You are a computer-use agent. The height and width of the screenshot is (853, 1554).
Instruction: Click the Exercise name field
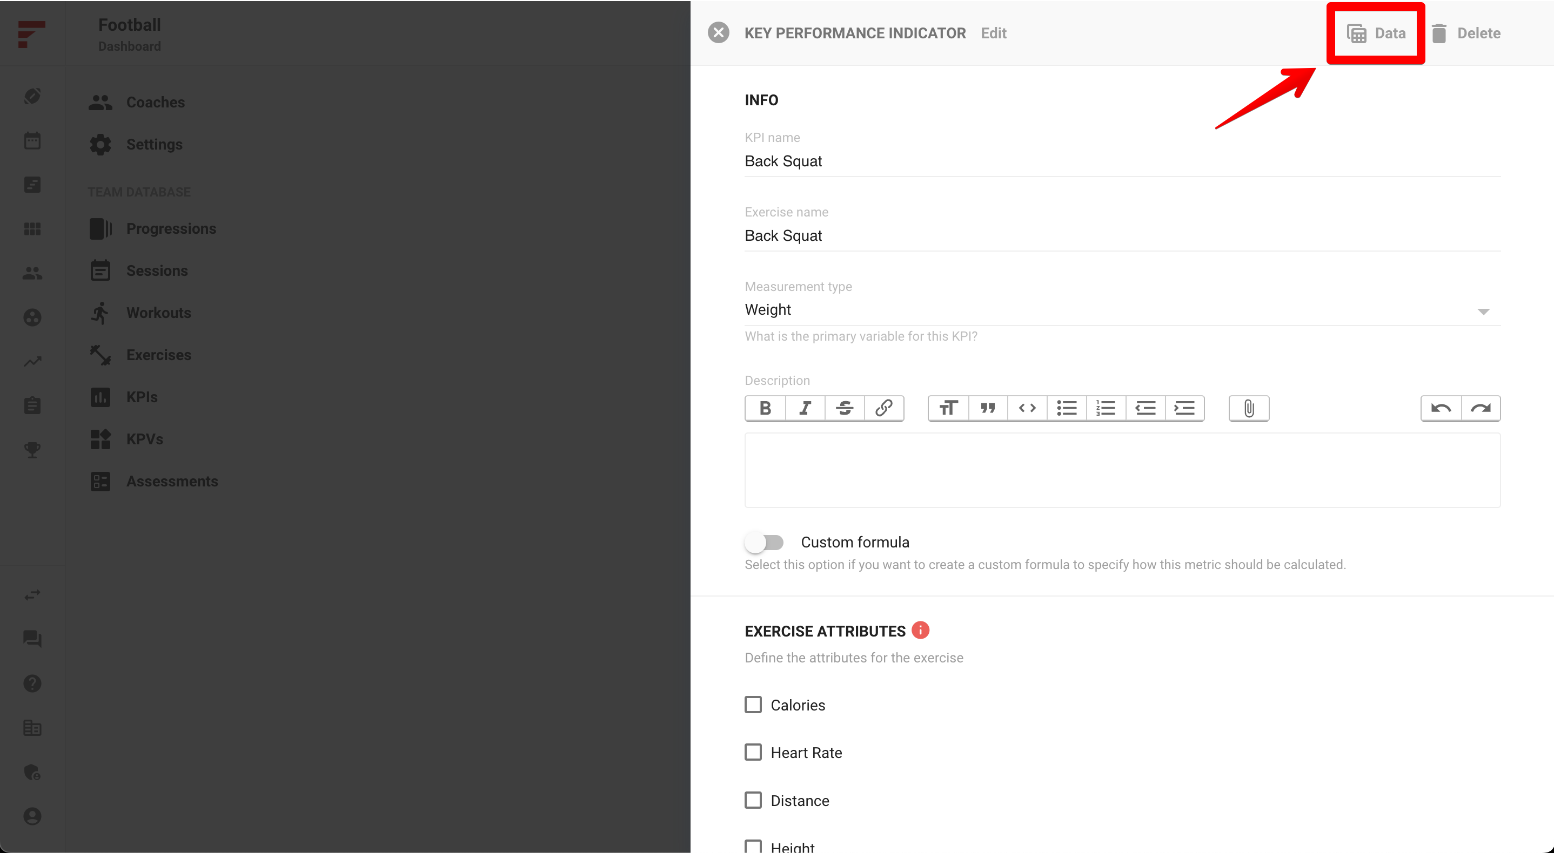pos(1122,236)
